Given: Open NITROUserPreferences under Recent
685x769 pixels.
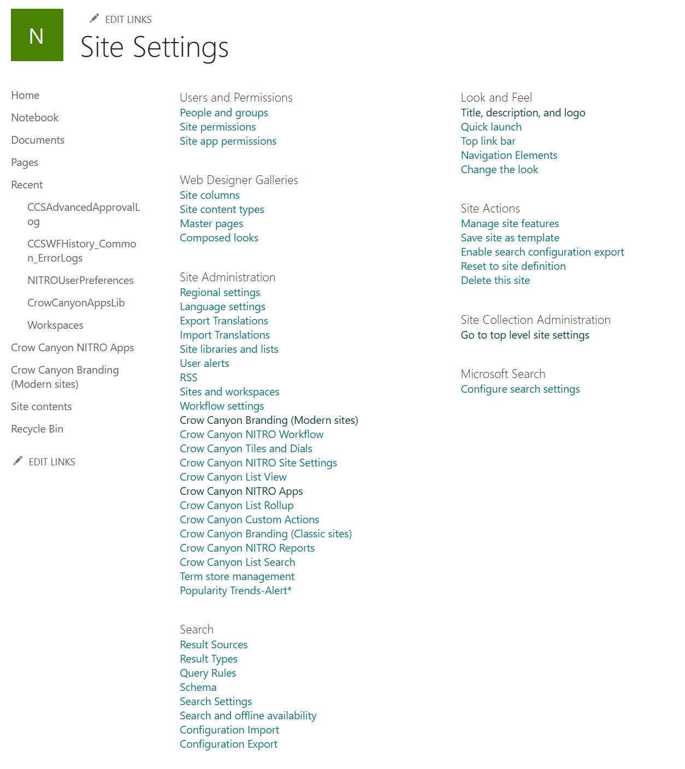Looking at the screenshot, I should pos(80,280).
